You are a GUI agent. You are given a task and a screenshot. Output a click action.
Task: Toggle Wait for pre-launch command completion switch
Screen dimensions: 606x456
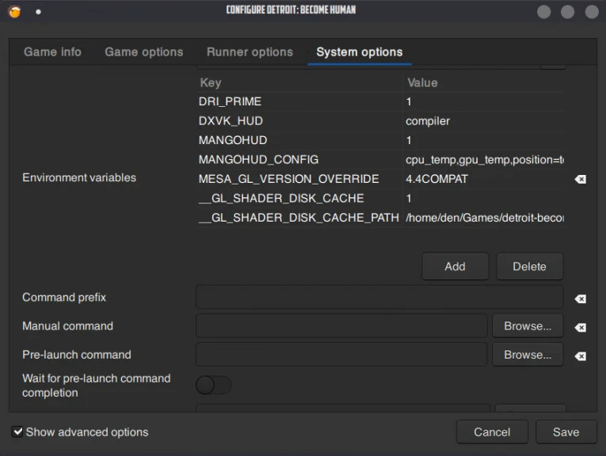tap(213, 385)
